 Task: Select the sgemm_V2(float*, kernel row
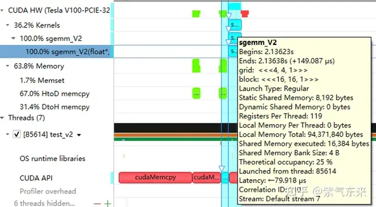click(56, 52)
